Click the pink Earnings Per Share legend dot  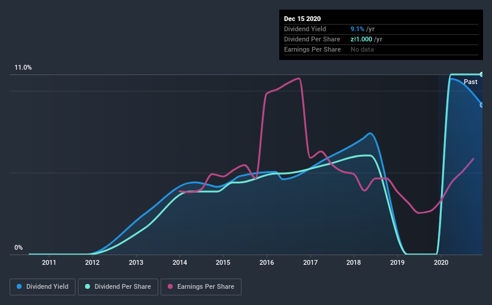click(170, 286)
